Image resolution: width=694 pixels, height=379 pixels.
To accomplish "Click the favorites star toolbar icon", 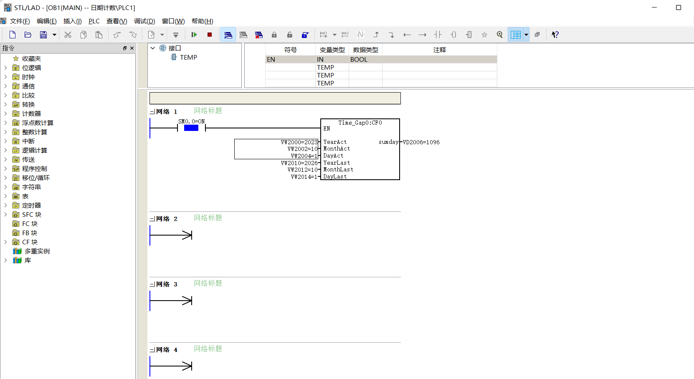I will click(484, 35).
